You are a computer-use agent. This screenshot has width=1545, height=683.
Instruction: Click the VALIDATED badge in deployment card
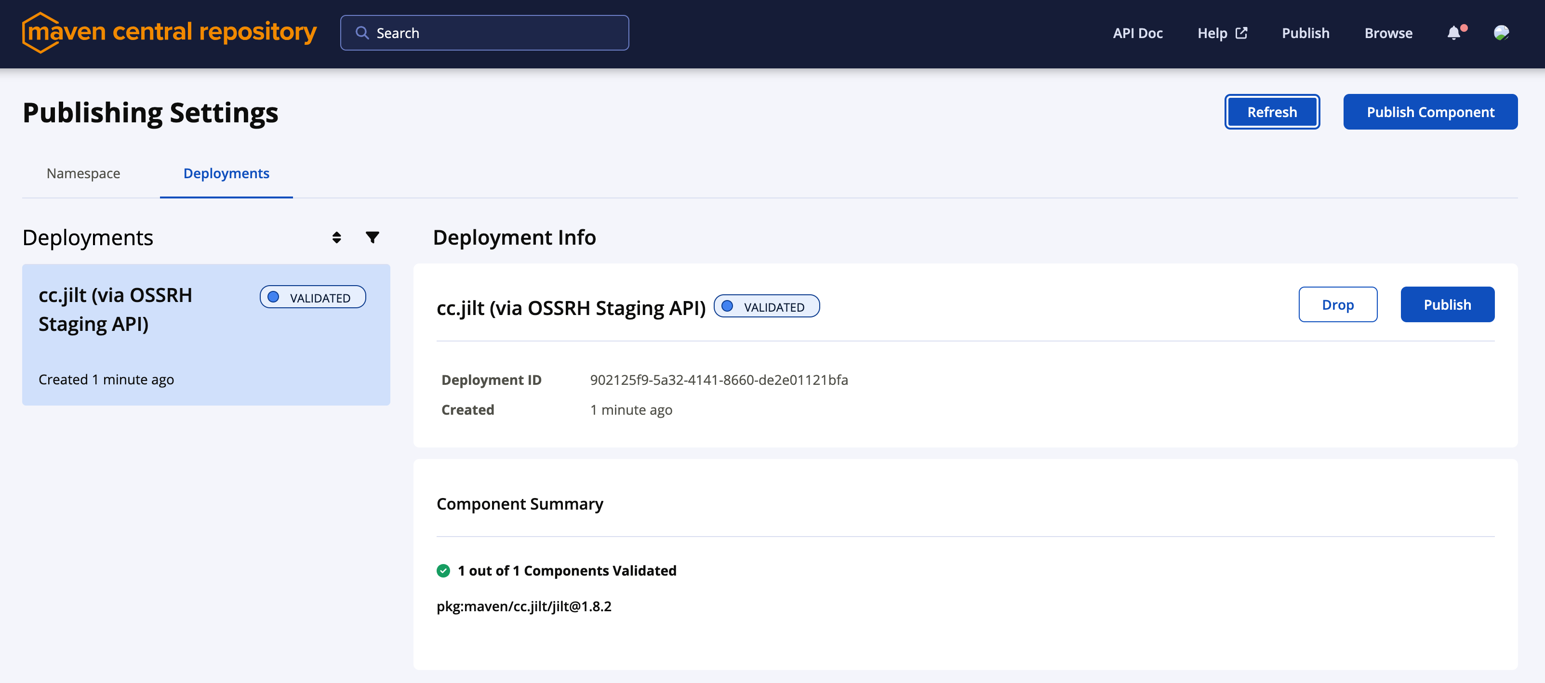tap(312, 297)
